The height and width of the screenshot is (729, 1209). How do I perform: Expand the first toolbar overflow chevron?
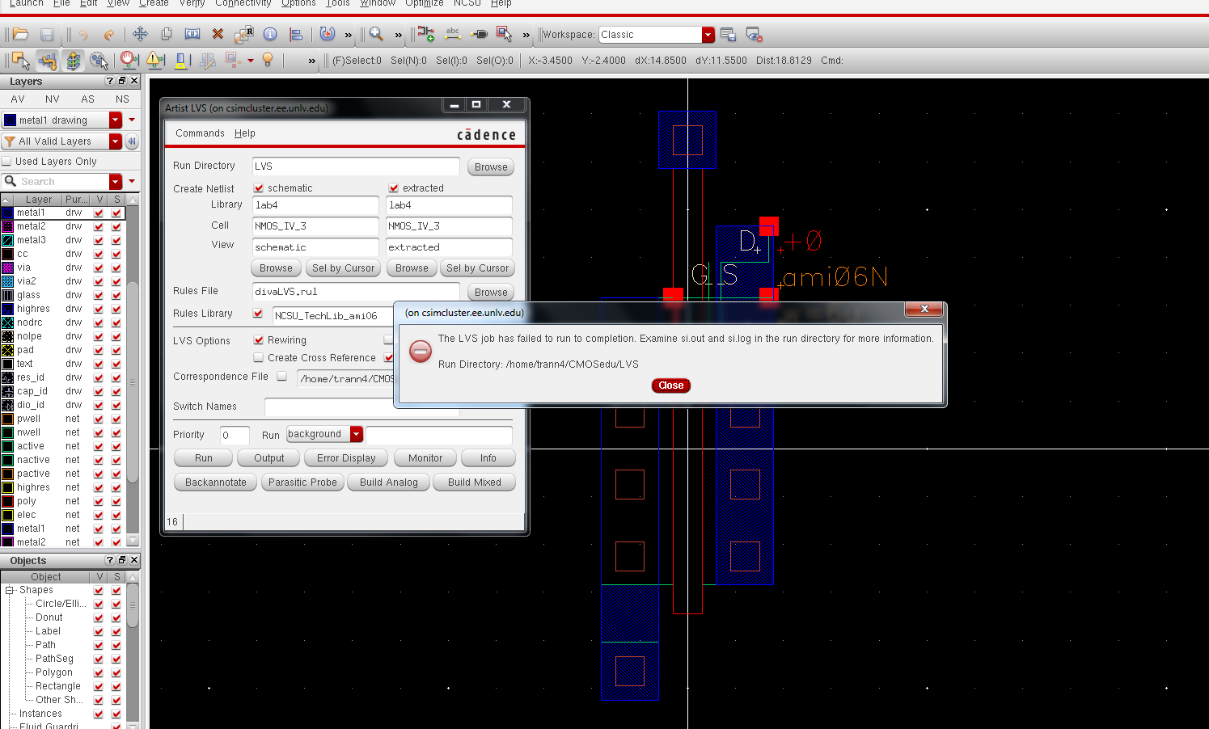[349, 35]
